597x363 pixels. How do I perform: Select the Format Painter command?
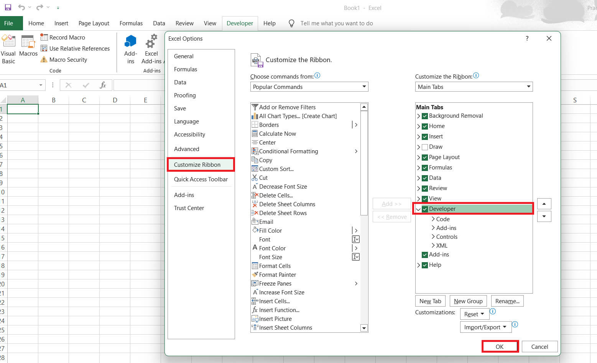point(305,274)
